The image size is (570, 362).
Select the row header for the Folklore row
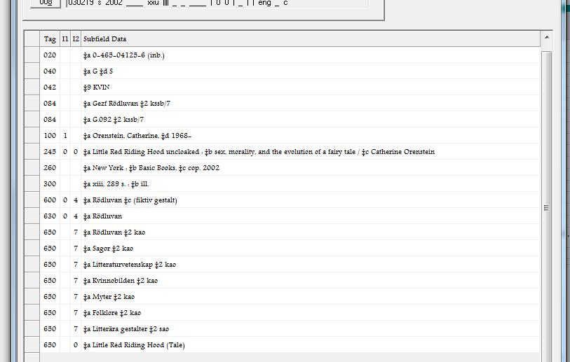point(32,312)
